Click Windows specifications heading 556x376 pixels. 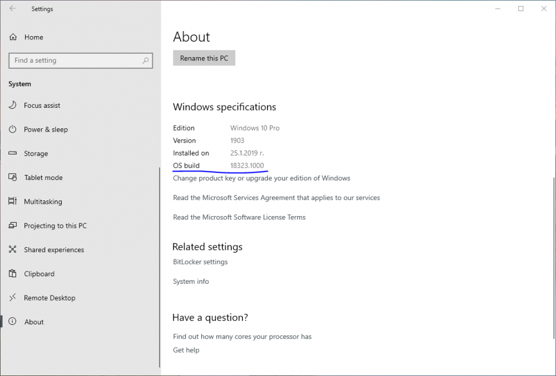[x=225, y=107]
